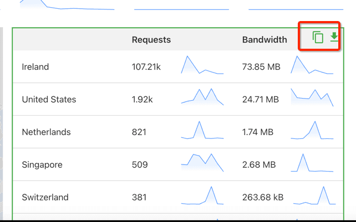The image size is (356, 222).
Task: Select the Singapore row label
Action: click(x=42, y=165)
